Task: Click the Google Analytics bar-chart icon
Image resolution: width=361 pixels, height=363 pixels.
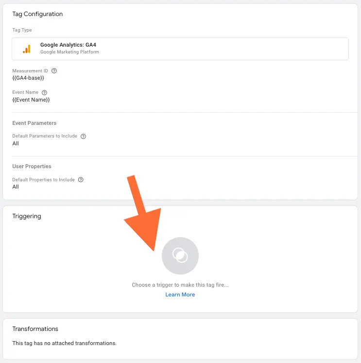Action: [x=27, y=49]
